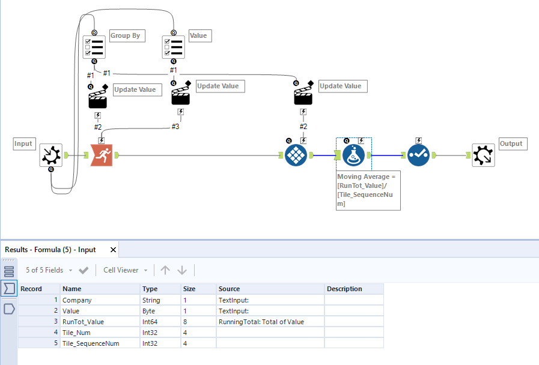Image resolution: width=539 pixels, height=365 pixels.
Task: Switch Results pane to data view
Action: click(8, 271)
